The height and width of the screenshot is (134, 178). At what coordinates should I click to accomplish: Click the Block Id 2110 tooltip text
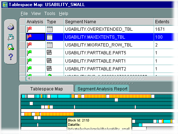point(79,120)
